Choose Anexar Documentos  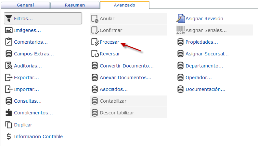click(125, 78)
